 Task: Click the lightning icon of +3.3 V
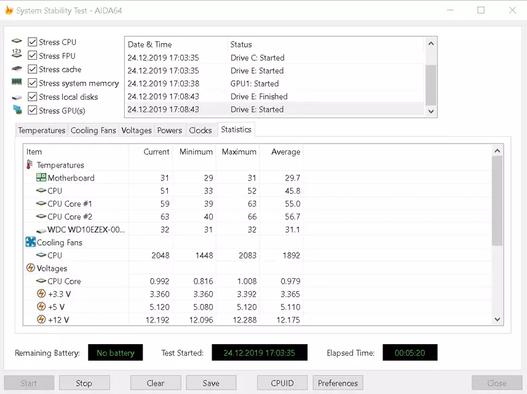pyautogui.click(x=41, y=294)
